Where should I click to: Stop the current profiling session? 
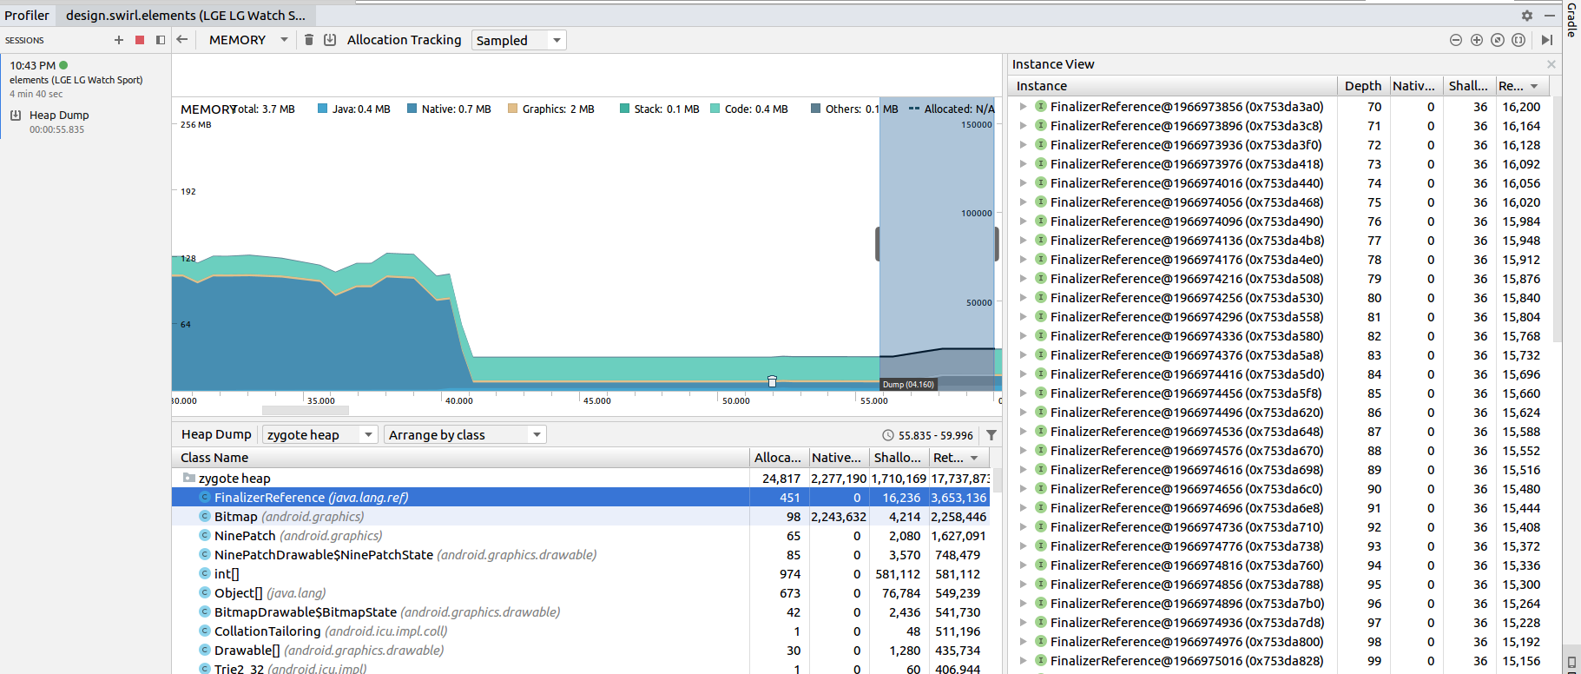click(x=140, y=40)
